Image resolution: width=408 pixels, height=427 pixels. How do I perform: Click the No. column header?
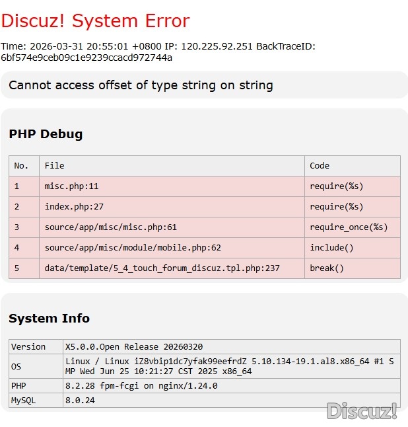(x=22, y=166)
